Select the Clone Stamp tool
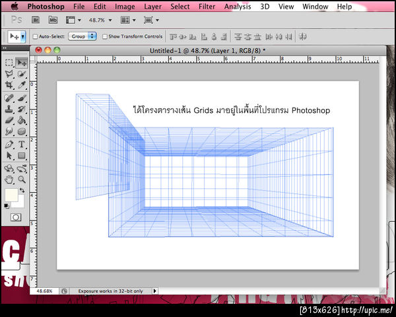 click(9, 109)
